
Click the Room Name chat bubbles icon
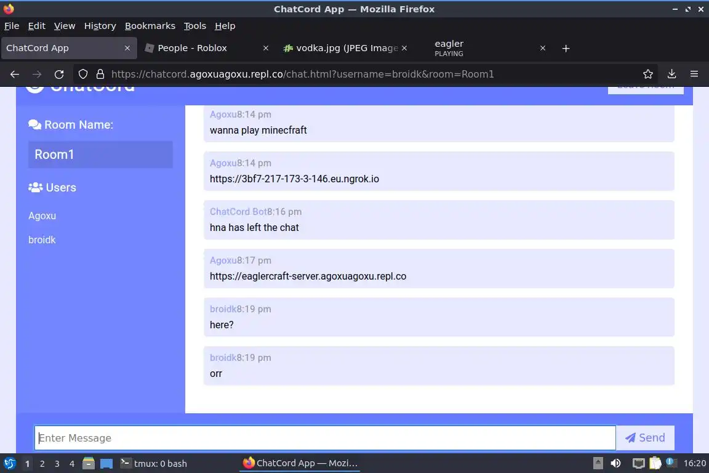[x=34, y=124]
